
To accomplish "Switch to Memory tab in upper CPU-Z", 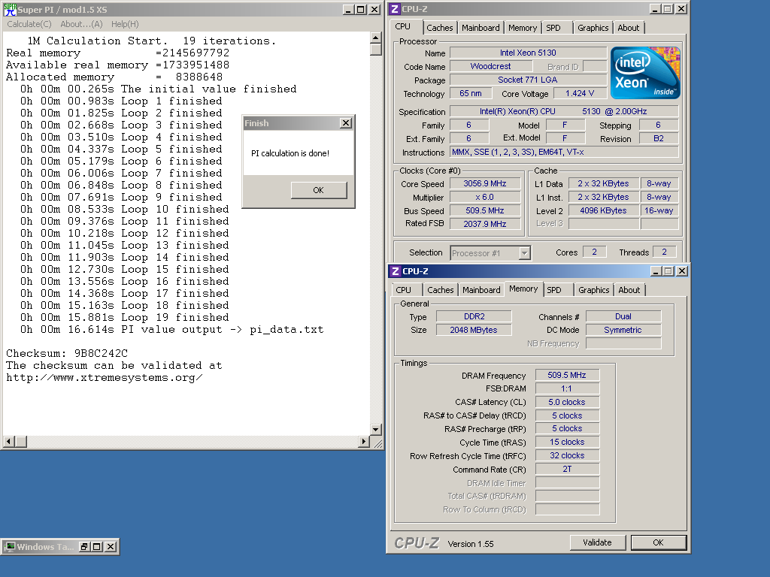I will click(523, 28).
